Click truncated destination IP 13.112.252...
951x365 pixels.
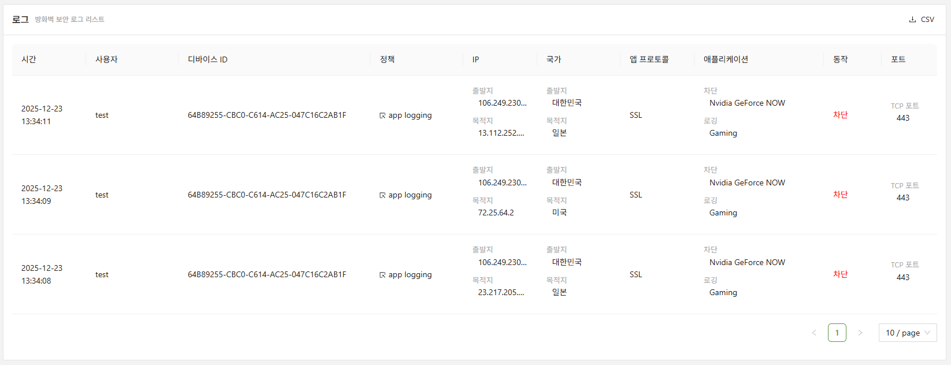pos(501,133)
